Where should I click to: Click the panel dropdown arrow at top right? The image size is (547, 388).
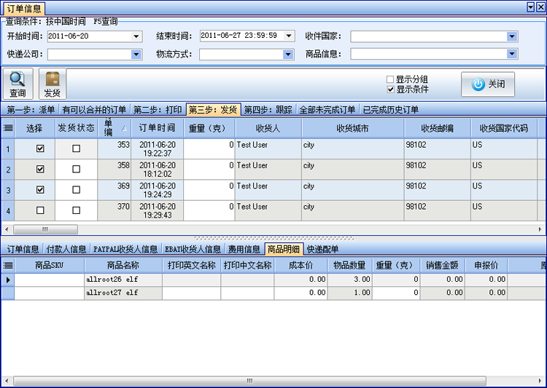click(x=530, y=7)
